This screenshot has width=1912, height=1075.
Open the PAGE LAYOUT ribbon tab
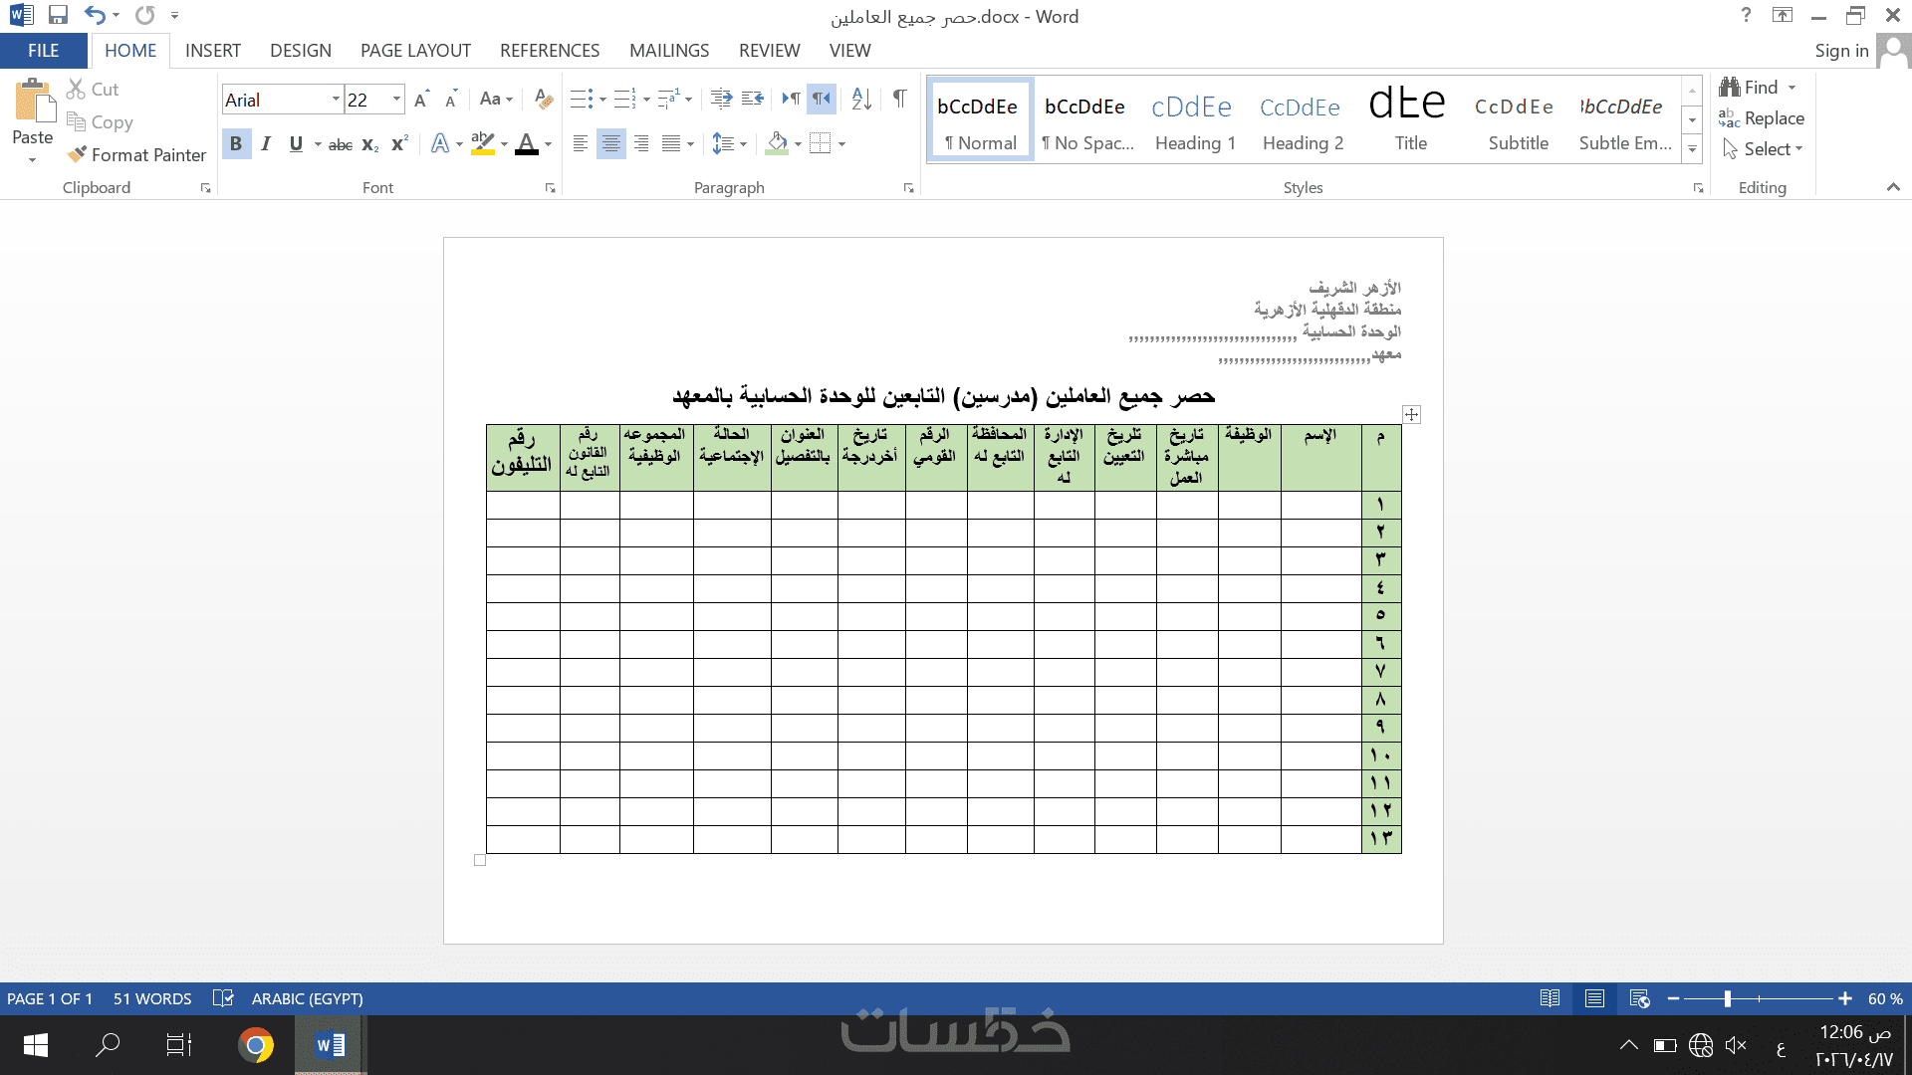[415, 50]
